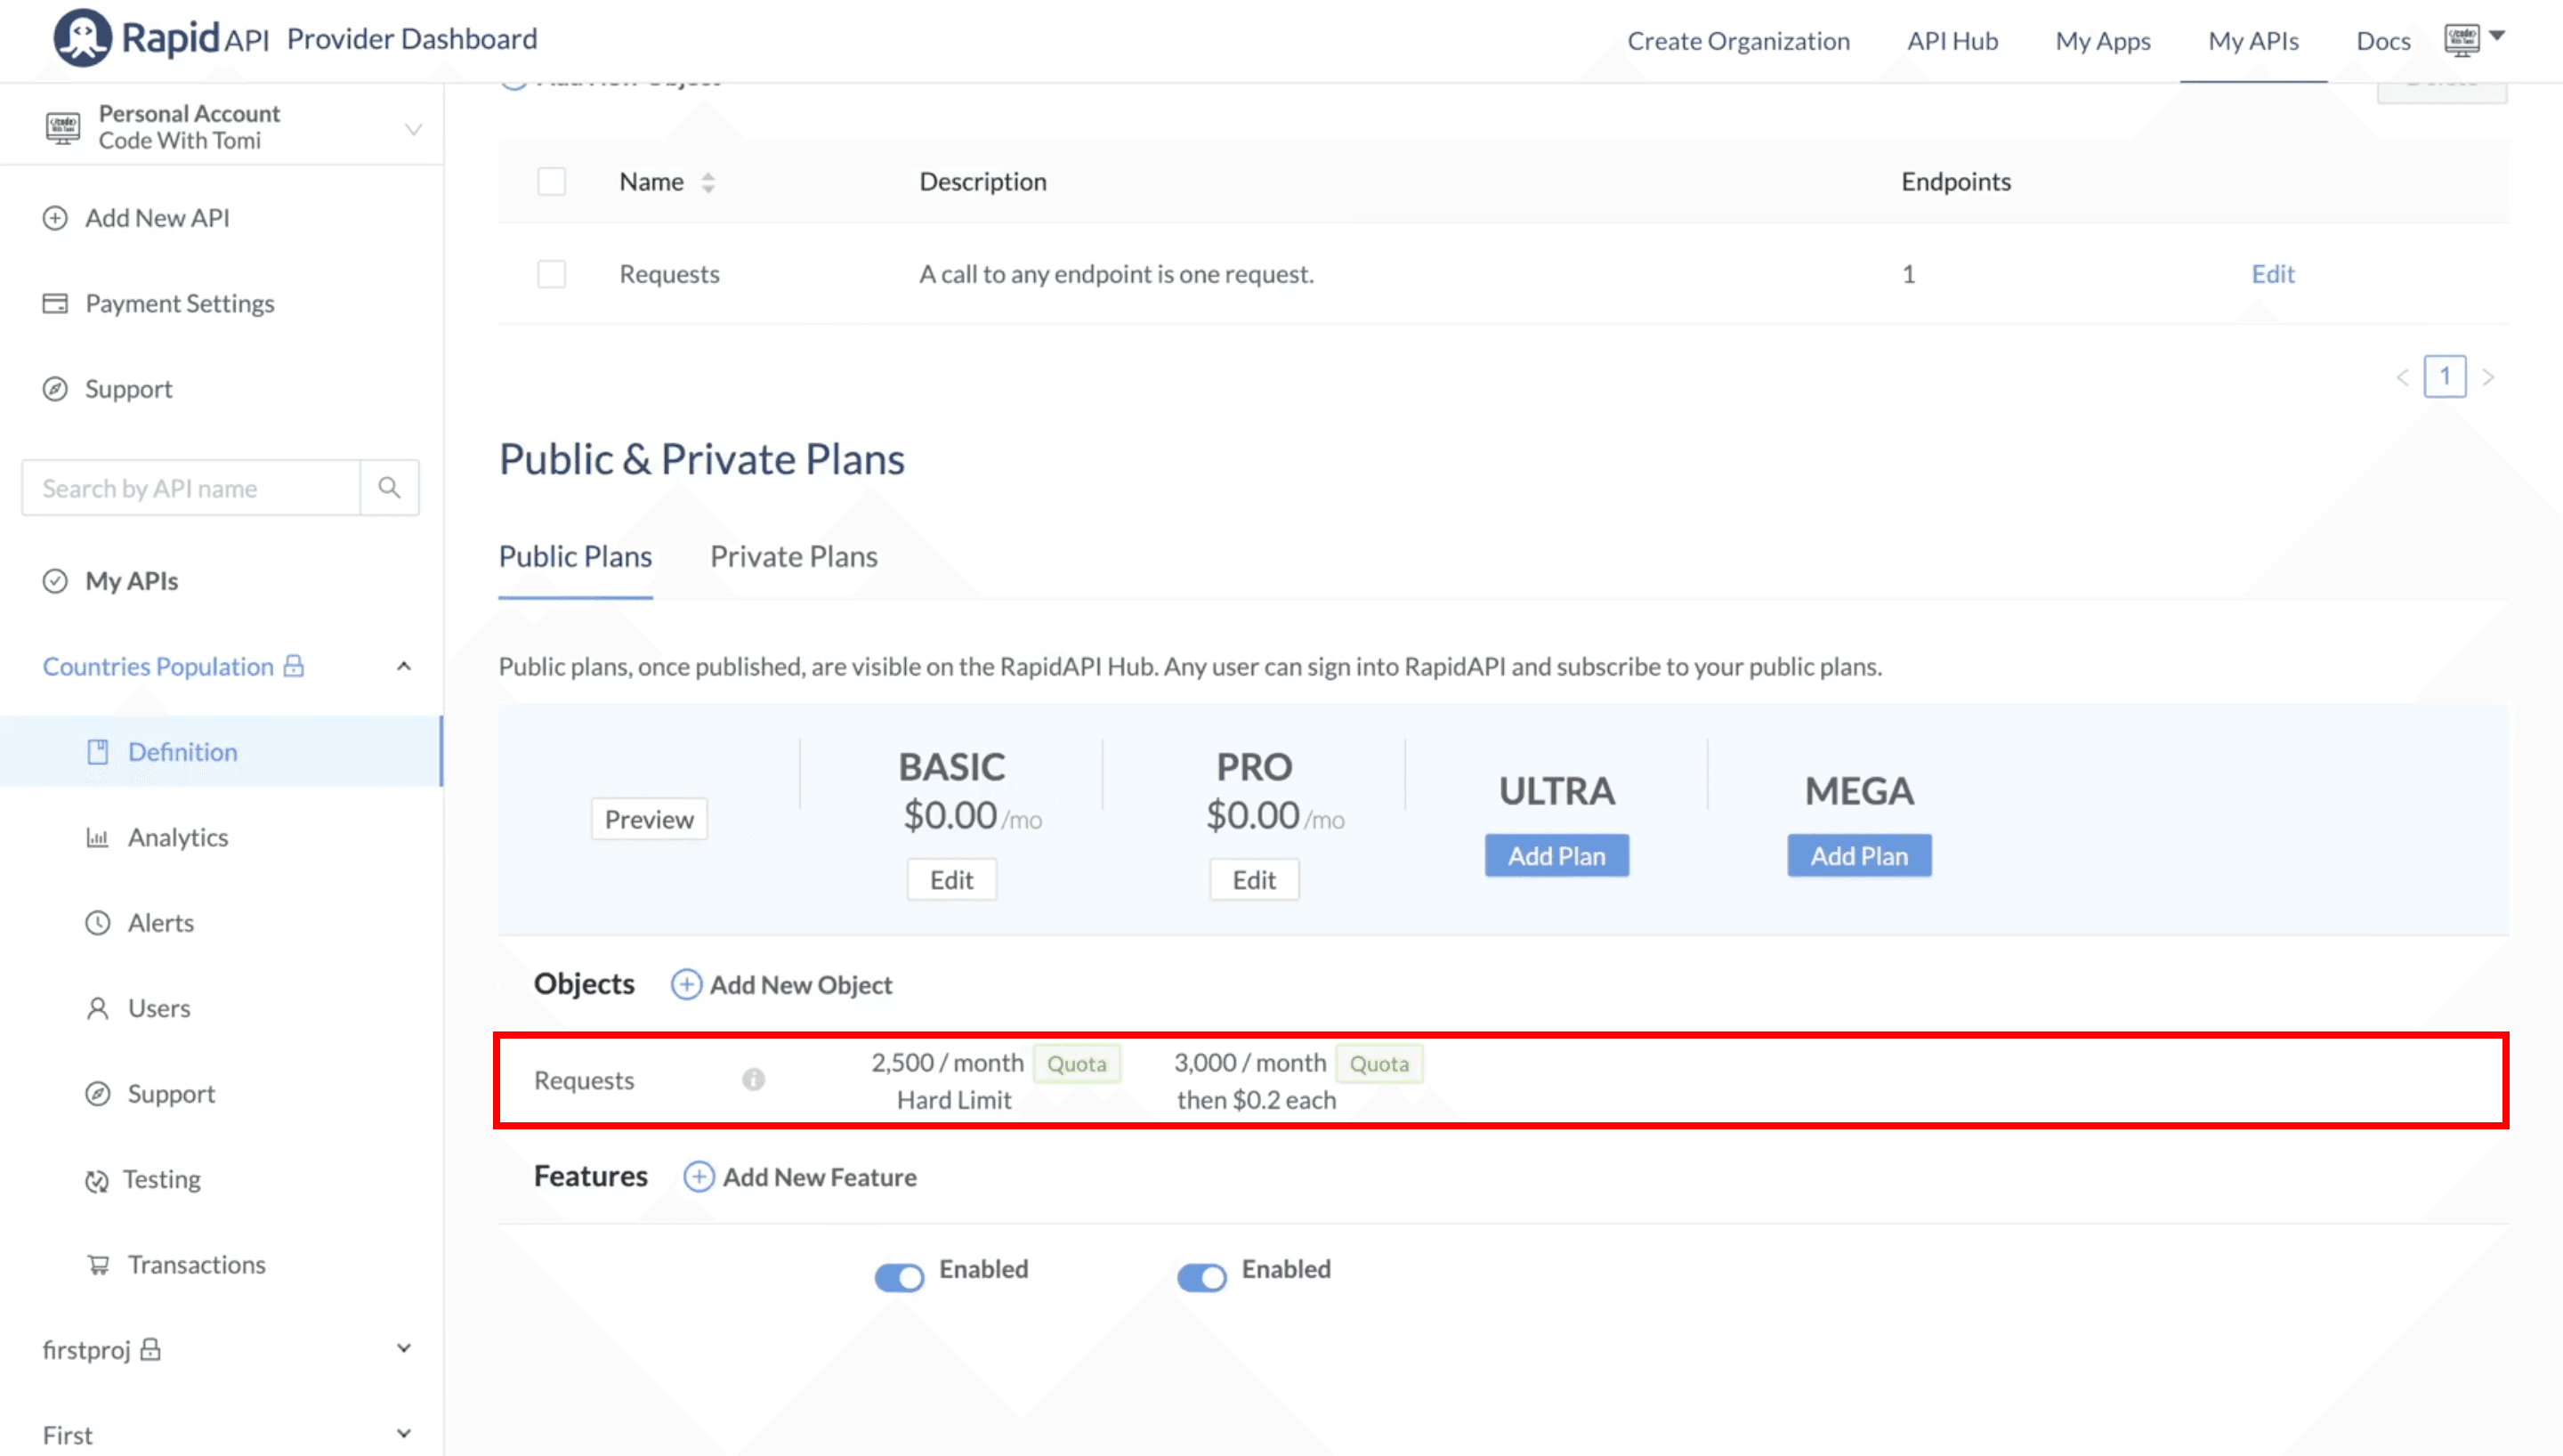Screen dimensions: 2563x1456
Task: Click the info icon next to Requests
Action: tap(753, 1080)
